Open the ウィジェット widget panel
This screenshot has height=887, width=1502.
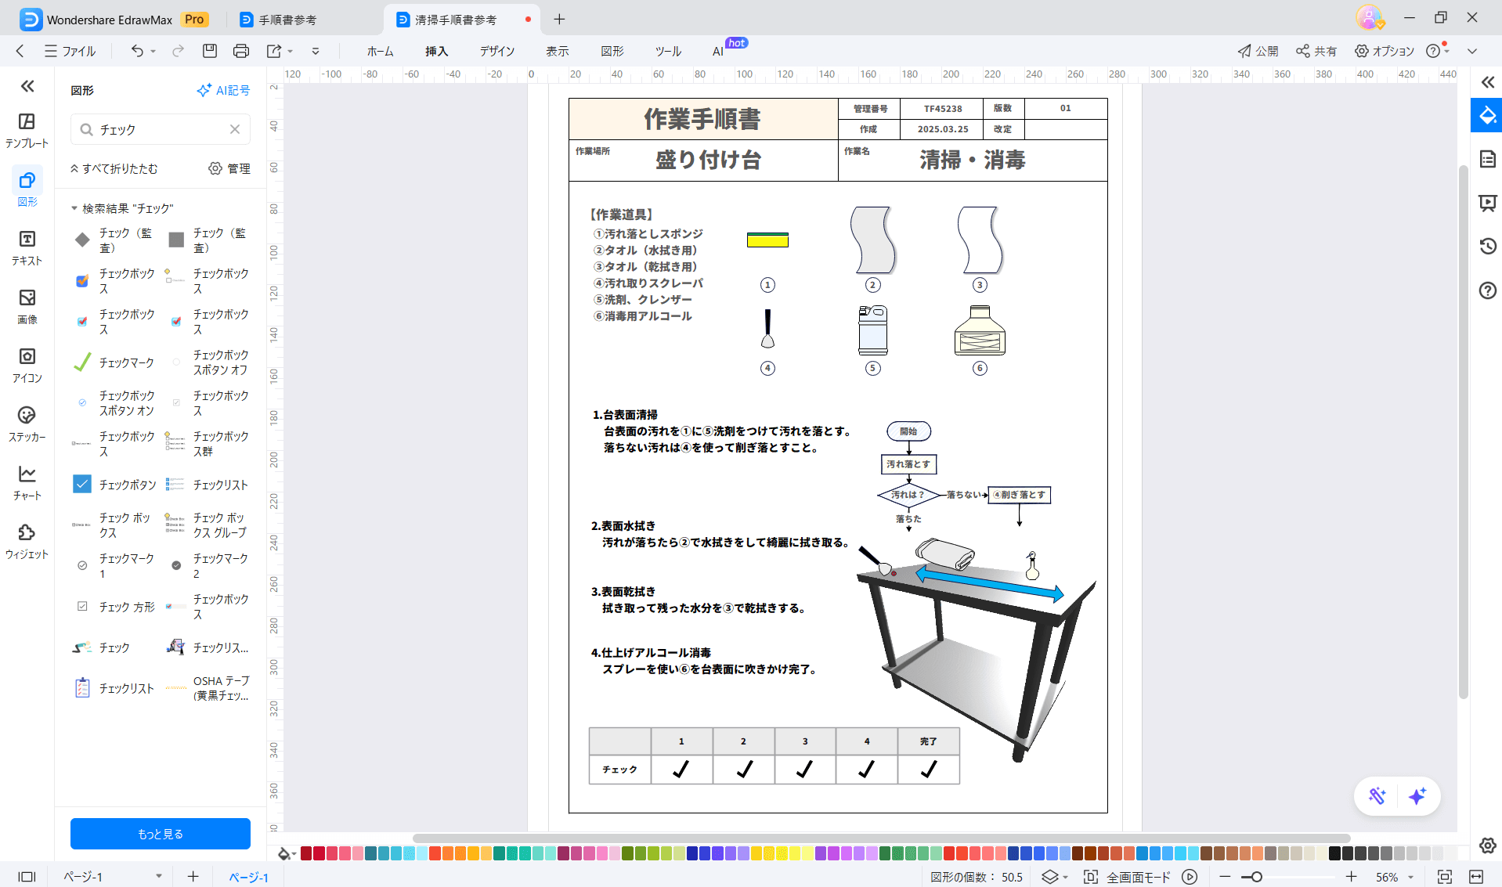click(27, 541)
